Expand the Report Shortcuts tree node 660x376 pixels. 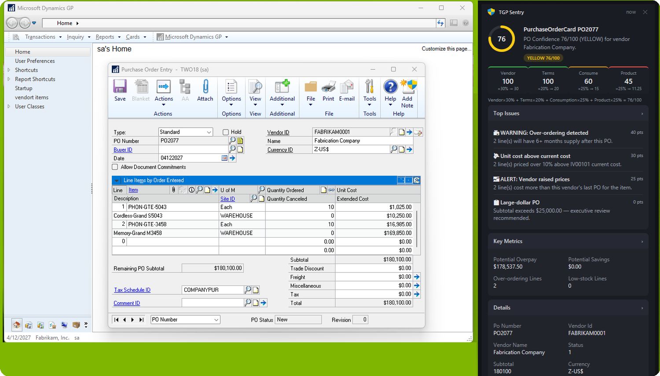[x=9, y=79]
